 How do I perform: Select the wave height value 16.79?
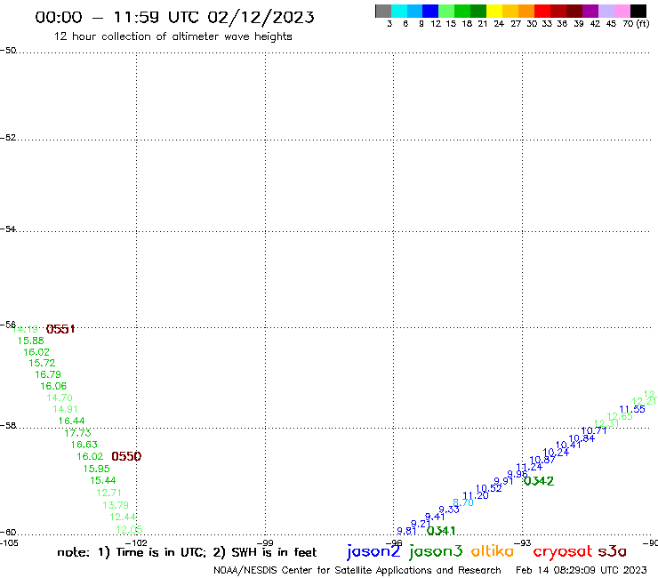48,374
